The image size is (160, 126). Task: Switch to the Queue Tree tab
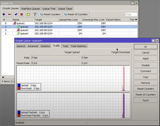click(49, 9)
